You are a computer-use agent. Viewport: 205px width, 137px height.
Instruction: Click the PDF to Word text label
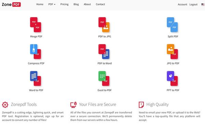pyautogui.click(x=105, y=63)
